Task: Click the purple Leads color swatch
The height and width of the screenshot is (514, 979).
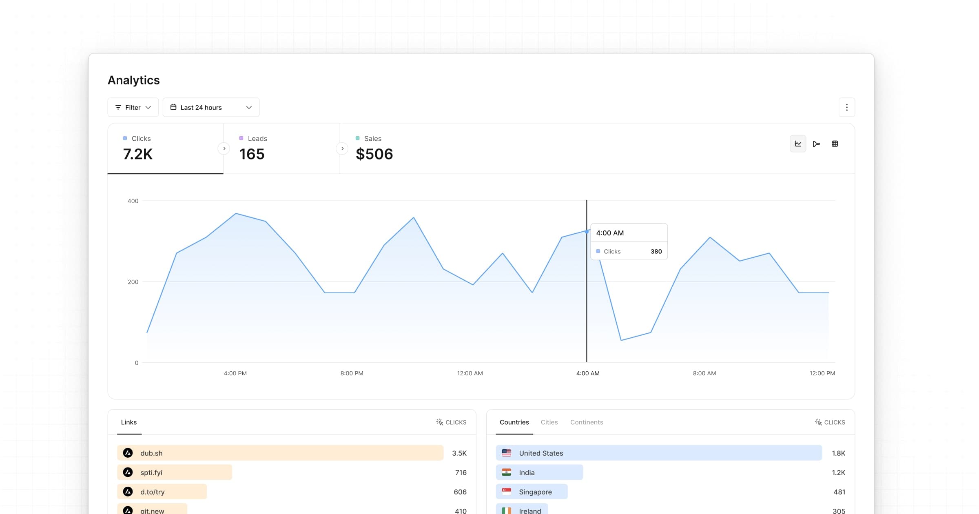Action: pos(241,138)
